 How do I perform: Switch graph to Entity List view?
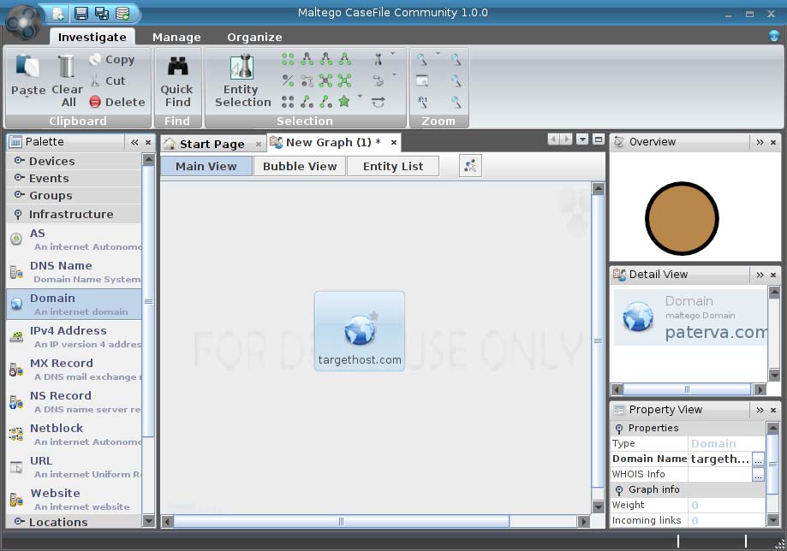[x=392, y=166]
